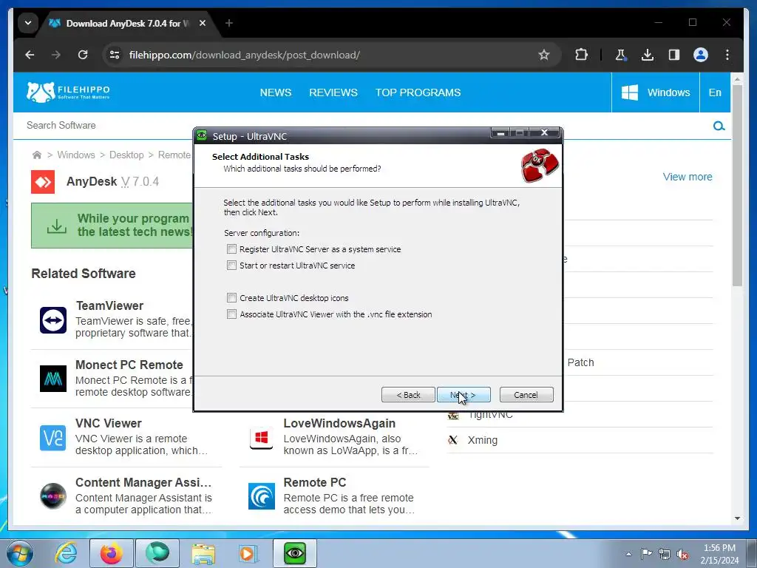This screenshot has height=568, width=757.
Task: Enable Start or restart UltraVNC service
Action: (231, 266)
